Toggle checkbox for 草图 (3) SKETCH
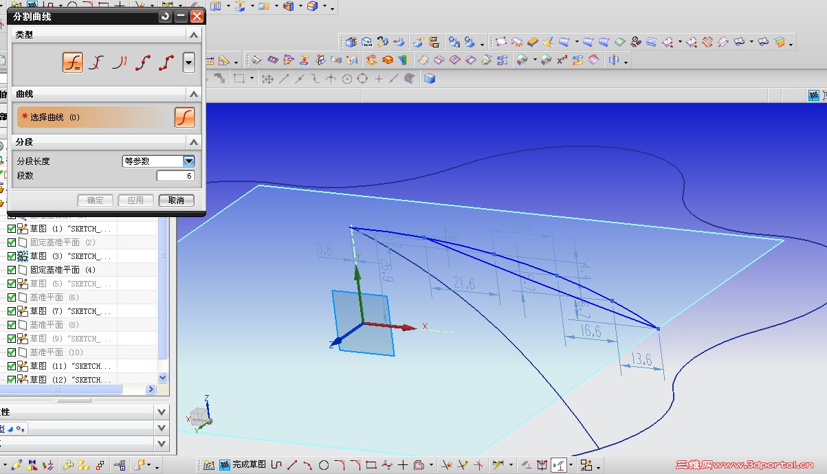 12,256
